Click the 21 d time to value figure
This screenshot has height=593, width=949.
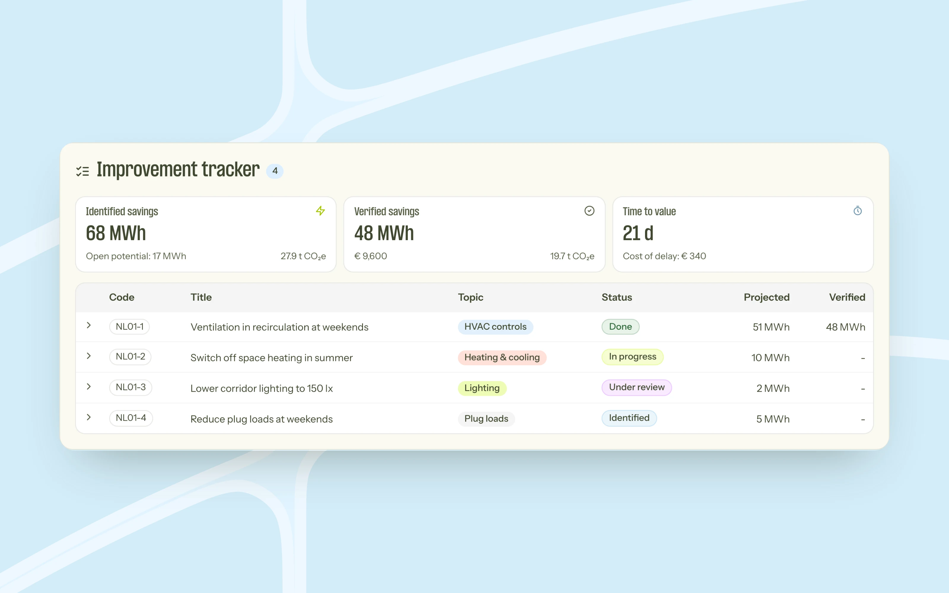click(638, 233)
